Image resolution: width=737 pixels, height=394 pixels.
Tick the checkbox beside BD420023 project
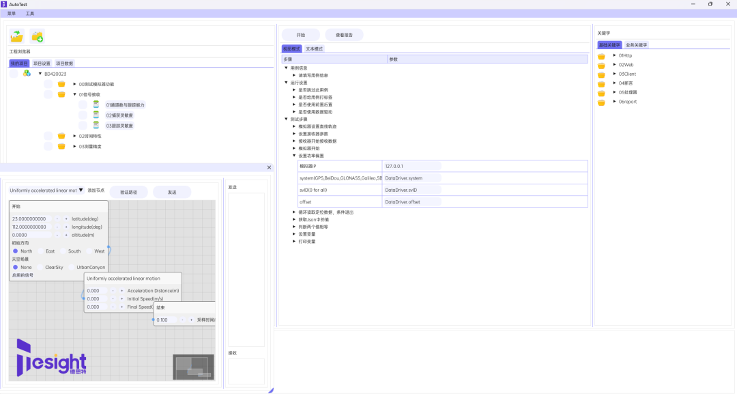[14, 74]
